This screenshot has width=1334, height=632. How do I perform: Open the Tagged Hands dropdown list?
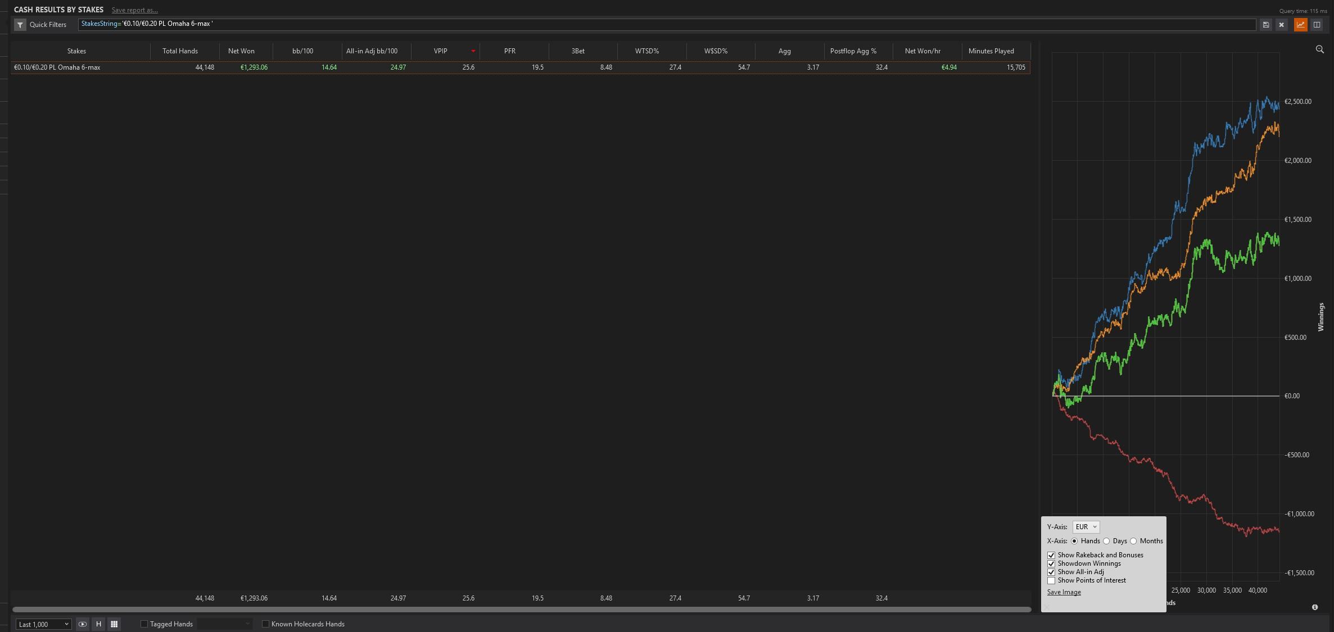224,624
